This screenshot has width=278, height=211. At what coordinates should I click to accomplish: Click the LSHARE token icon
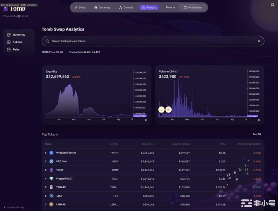point(51,204)
